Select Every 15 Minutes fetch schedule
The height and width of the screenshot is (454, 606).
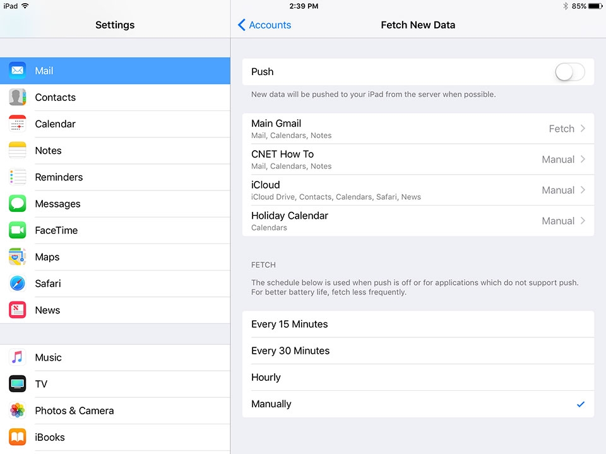click(418, 324)
